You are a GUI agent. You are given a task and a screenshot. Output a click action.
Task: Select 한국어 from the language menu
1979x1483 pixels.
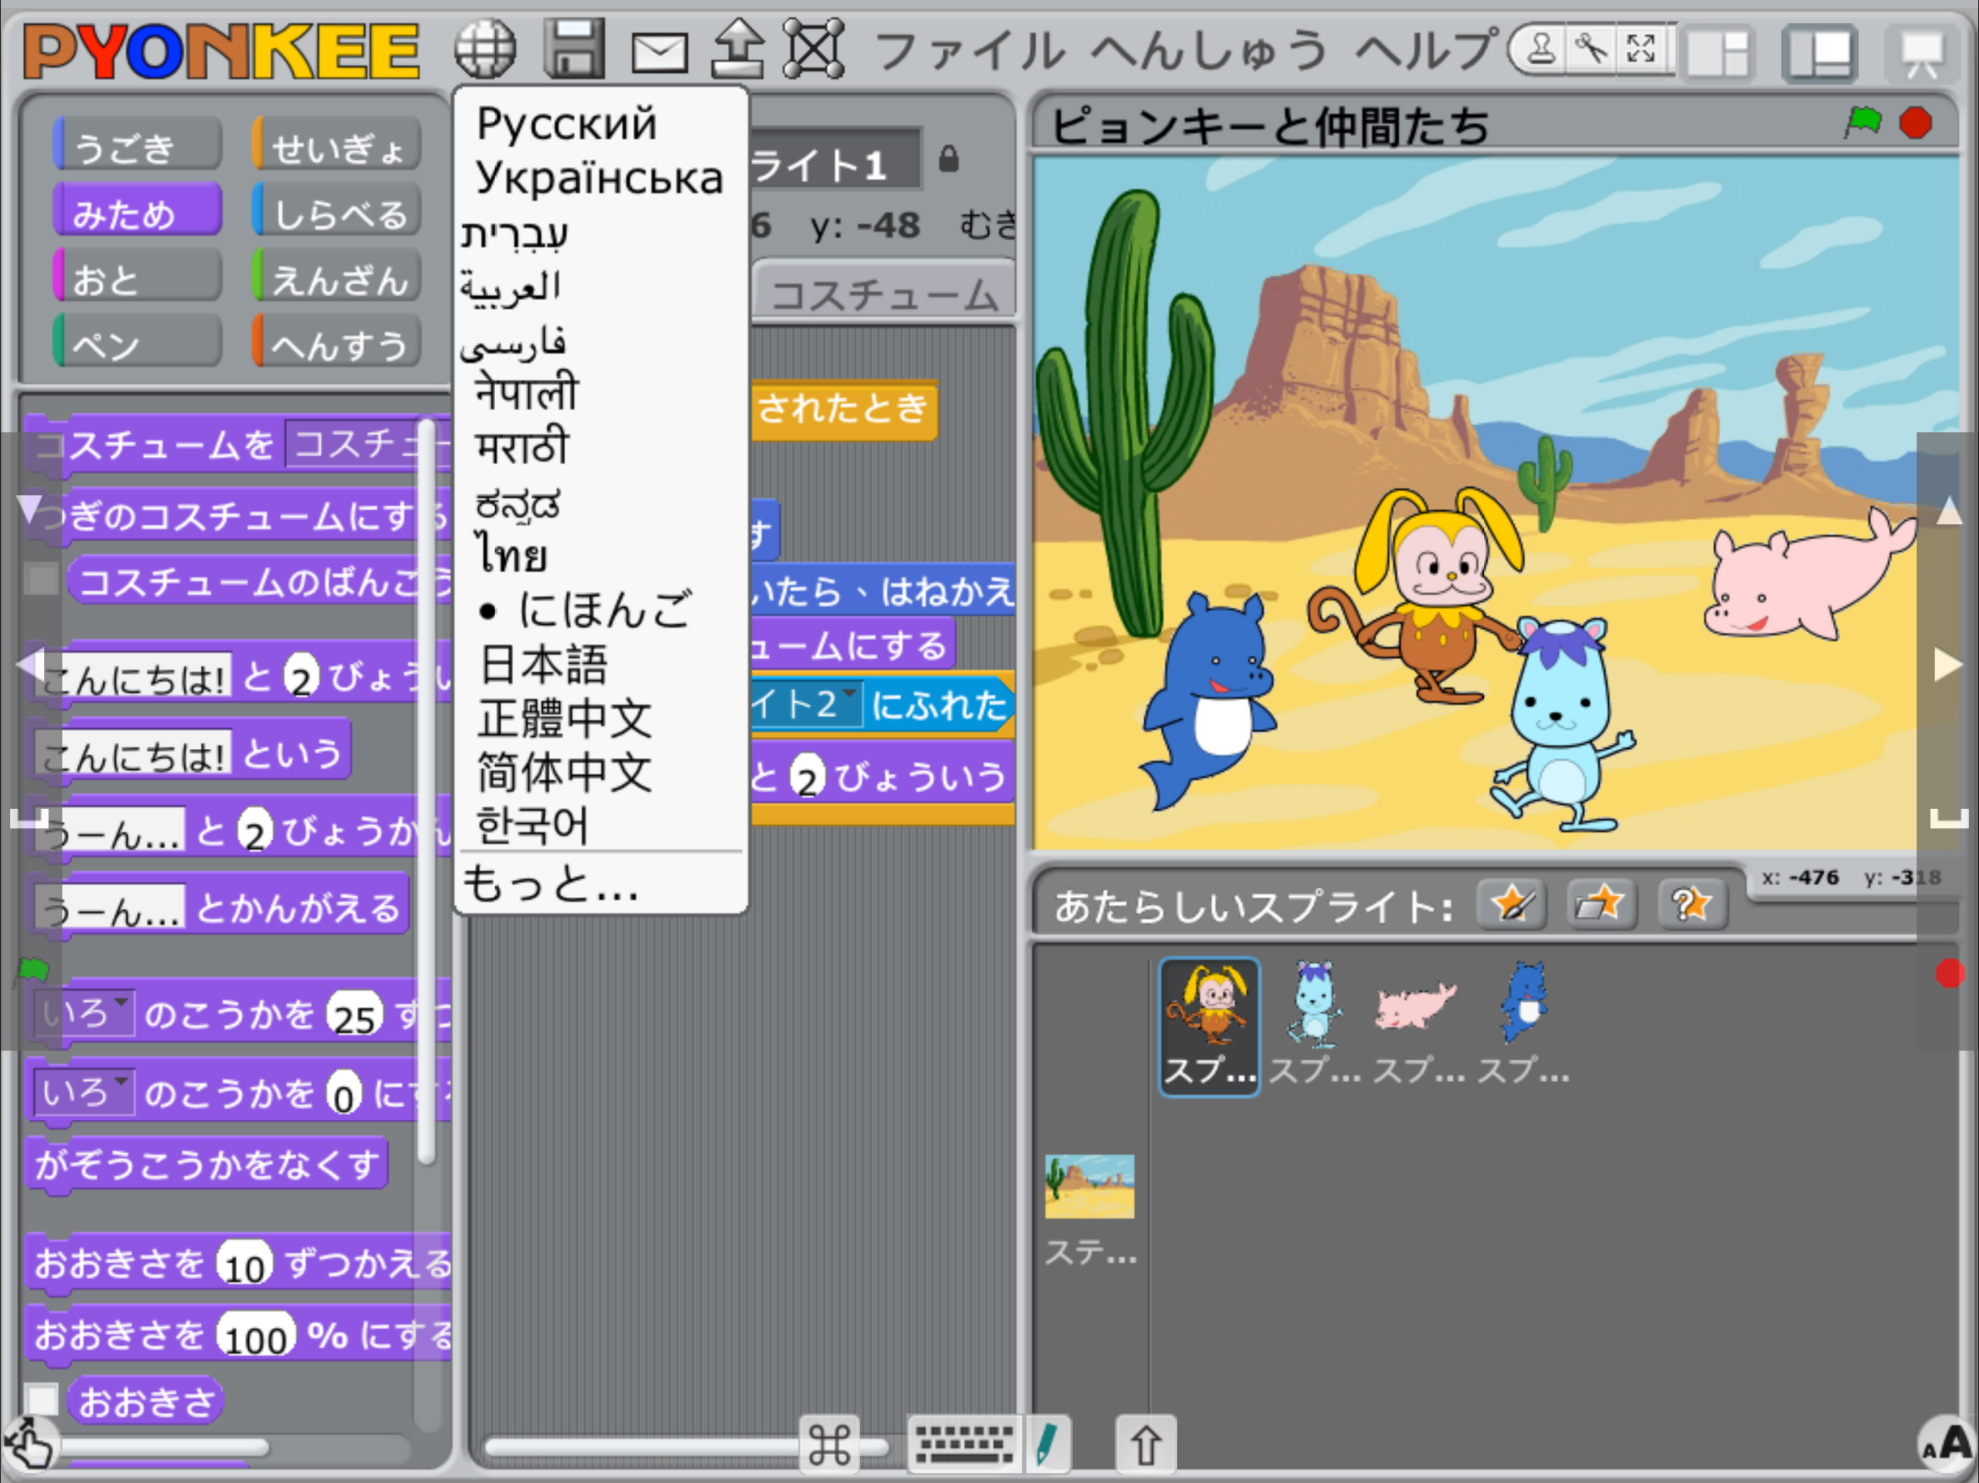pyautogui.click(x=532, y=825)
